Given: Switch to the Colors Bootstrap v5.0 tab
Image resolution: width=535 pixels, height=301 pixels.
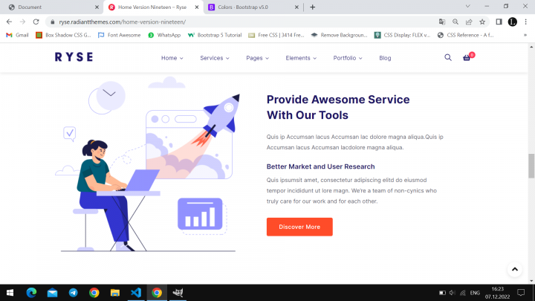Looking at the screenshot, I should point(253,7).
